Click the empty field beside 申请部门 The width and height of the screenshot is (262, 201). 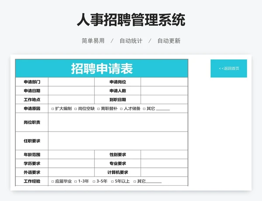[x=71, y=82]
